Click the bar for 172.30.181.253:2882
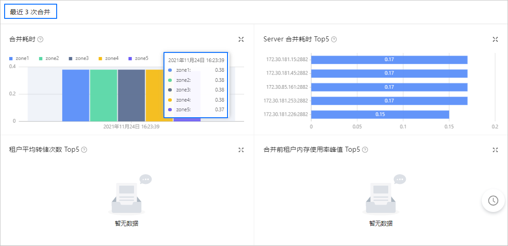The height and width of the screenshot is (246, 508). [389, 101]
